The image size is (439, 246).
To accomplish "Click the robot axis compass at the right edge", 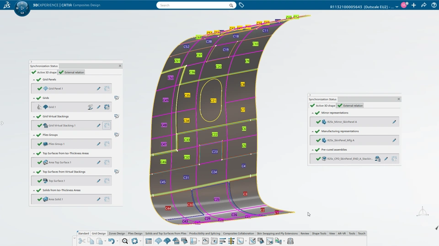I will [x=423, y=212].
